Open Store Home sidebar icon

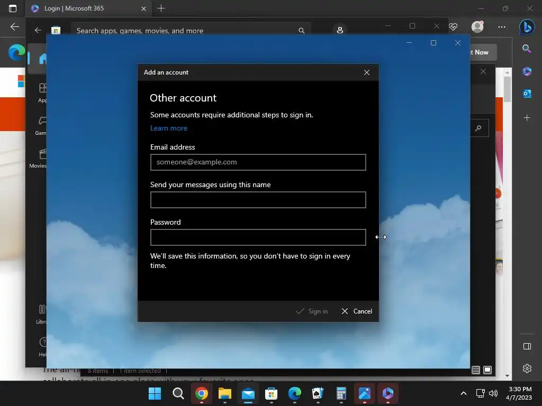click(43, 59)
